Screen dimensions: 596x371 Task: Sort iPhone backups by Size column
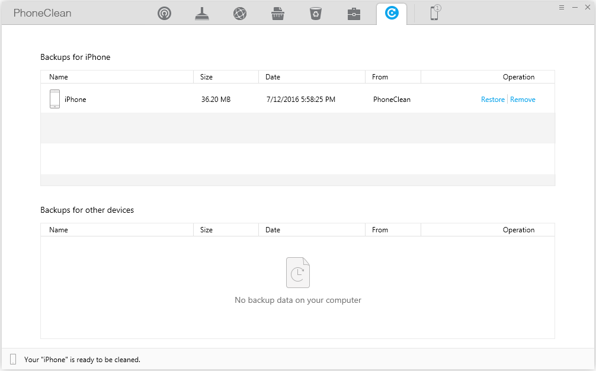[206, 77]
